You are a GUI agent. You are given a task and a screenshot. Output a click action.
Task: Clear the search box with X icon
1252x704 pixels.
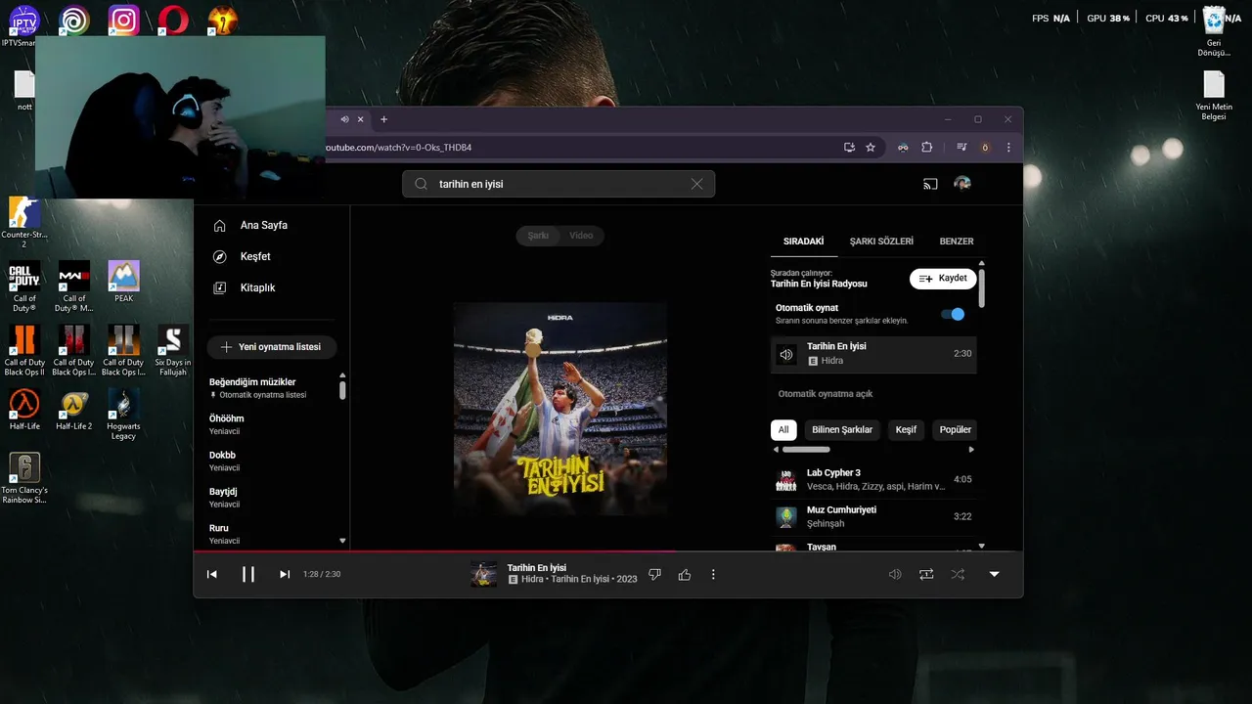[x=696, y=184]
